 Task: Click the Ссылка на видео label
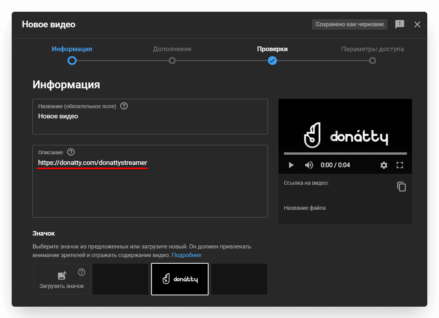pyautogui.click(x=306, y=183)
